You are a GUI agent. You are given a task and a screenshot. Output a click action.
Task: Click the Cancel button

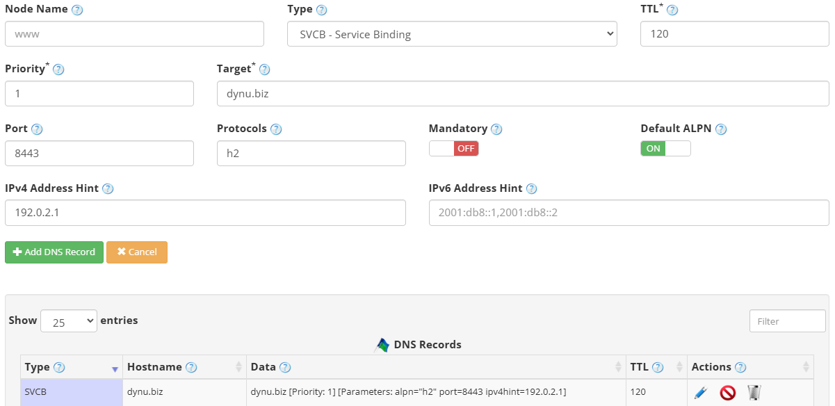click(x=136, y=252)
